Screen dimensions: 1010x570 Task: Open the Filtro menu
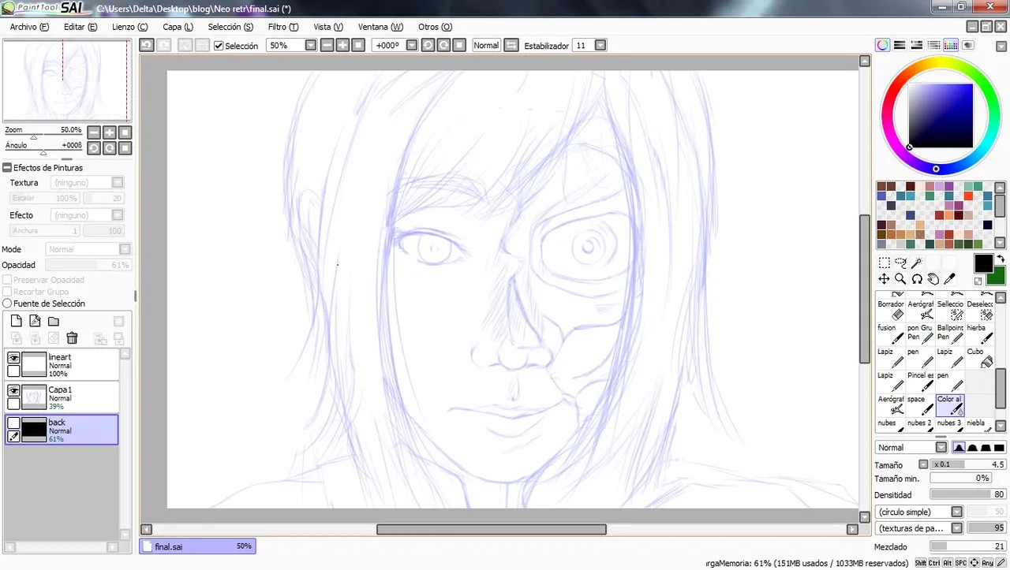coord(282,27)
